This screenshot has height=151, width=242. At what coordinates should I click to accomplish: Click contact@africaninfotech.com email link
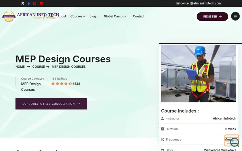pyautogui.click(x=201, y=3)
